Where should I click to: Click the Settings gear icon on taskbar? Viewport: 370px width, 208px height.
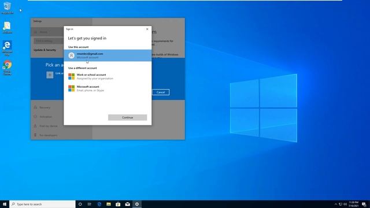point(137,204)
